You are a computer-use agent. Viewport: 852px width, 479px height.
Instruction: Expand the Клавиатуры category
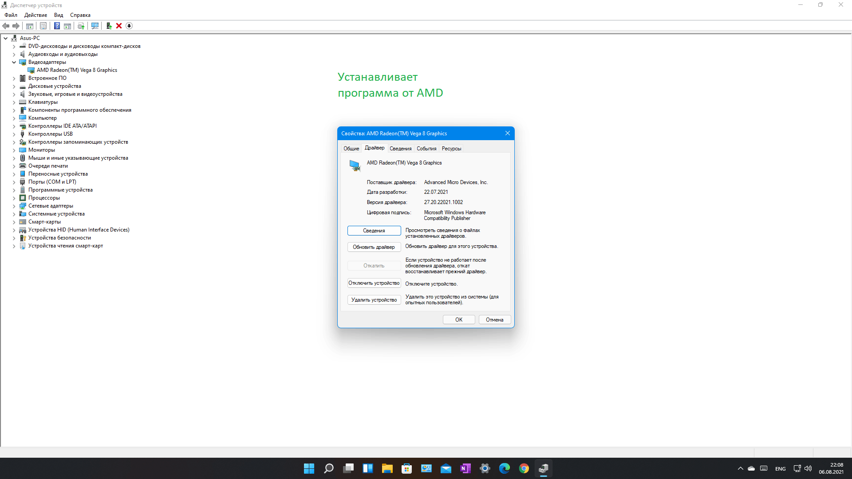[14, 102]
